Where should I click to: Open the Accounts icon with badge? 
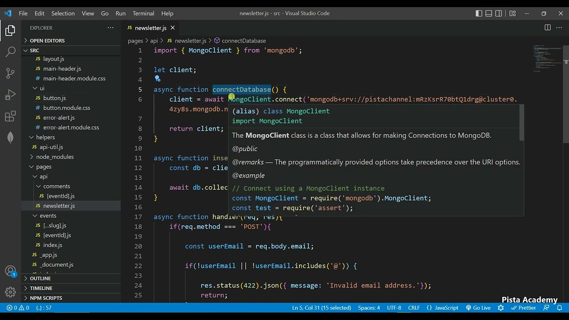pos(10,271)
